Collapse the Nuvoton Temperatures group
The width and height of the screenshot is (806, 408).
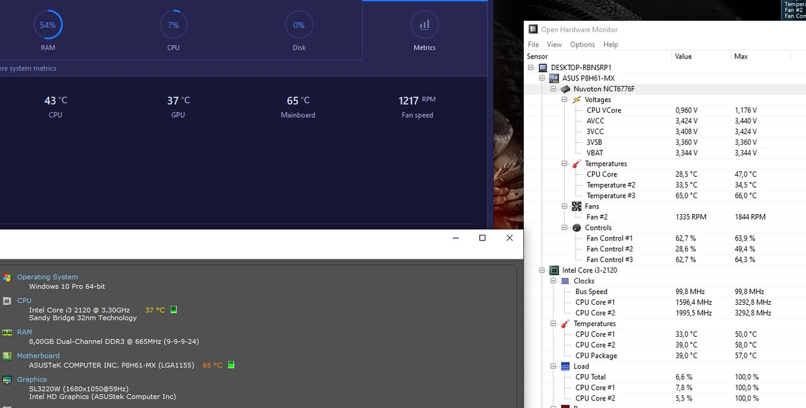click(565, 164)
